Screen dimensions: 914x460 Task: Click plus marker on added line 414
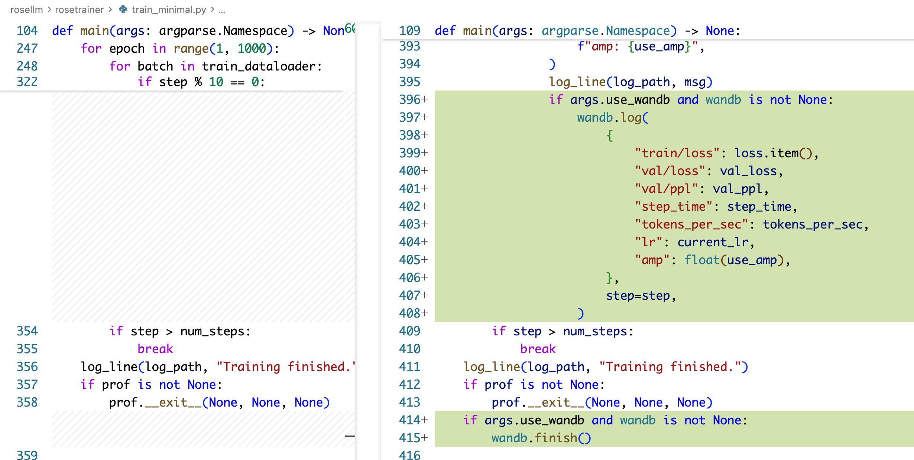[x=425, y=420]
